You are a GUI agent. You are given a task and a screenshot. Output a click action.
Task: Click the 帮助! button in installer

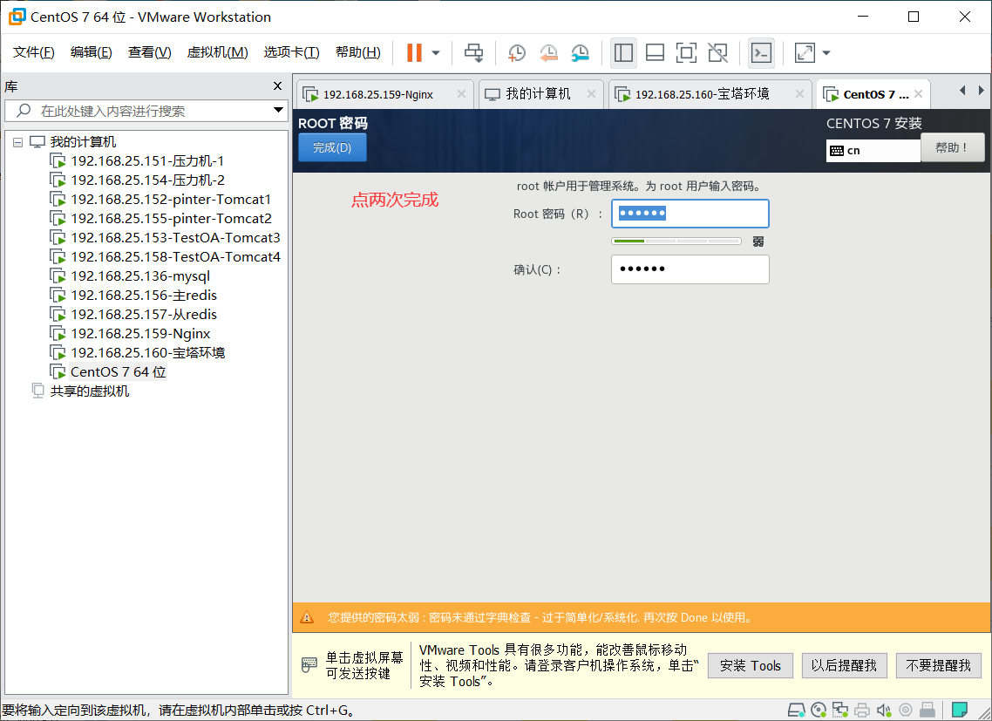click(x=952, y=147)
